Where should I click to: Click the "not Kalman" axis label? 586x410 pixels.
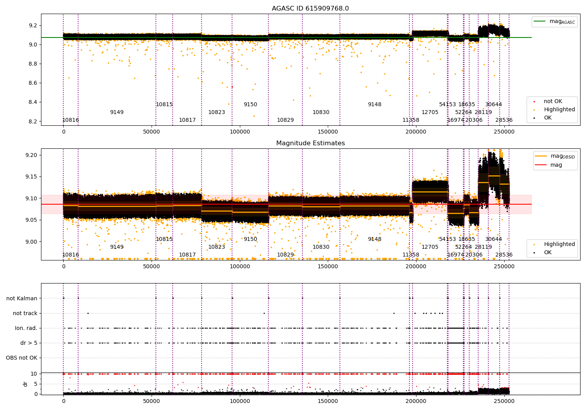[x=22, y=299]
